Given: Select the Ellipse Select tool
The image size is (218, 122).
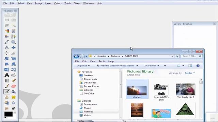Looking at the screenshot, I should (14, 20).
